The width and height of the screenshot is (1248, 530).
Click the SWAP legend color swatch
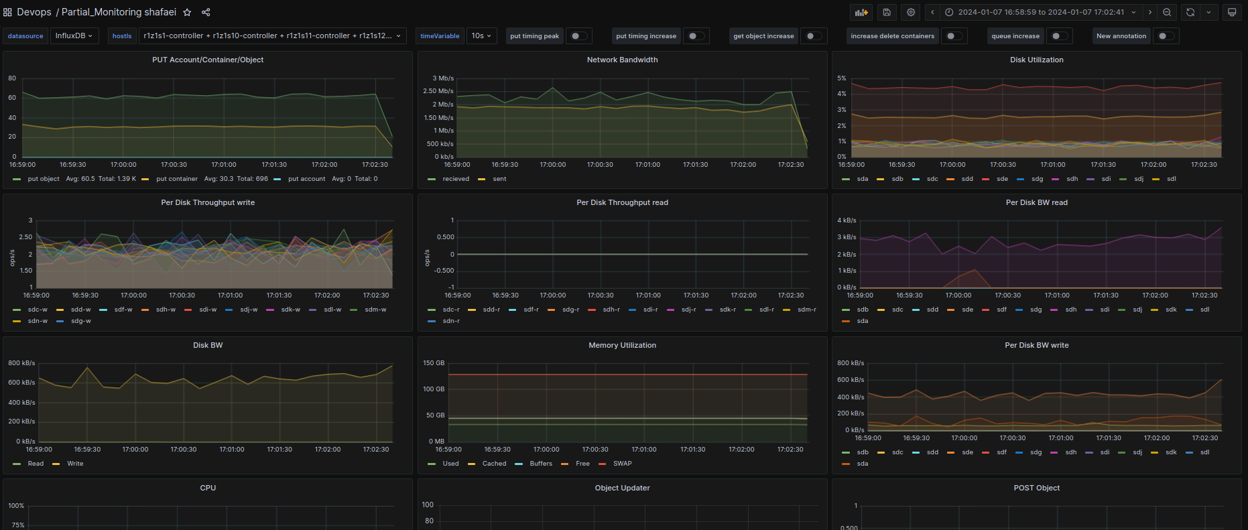[x=602, y=464]
